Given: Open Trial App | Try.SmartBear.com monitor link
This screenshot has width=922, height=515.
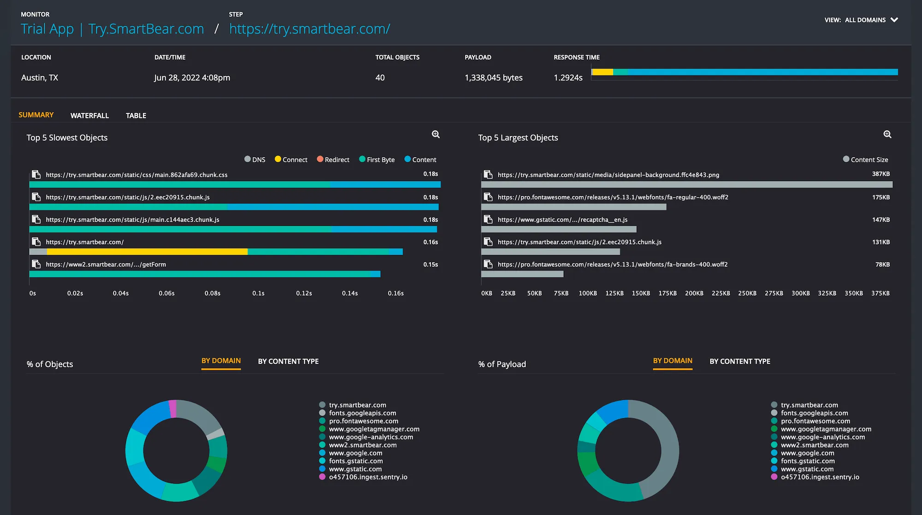Looking at the screenshot, I should coord(112,29).
